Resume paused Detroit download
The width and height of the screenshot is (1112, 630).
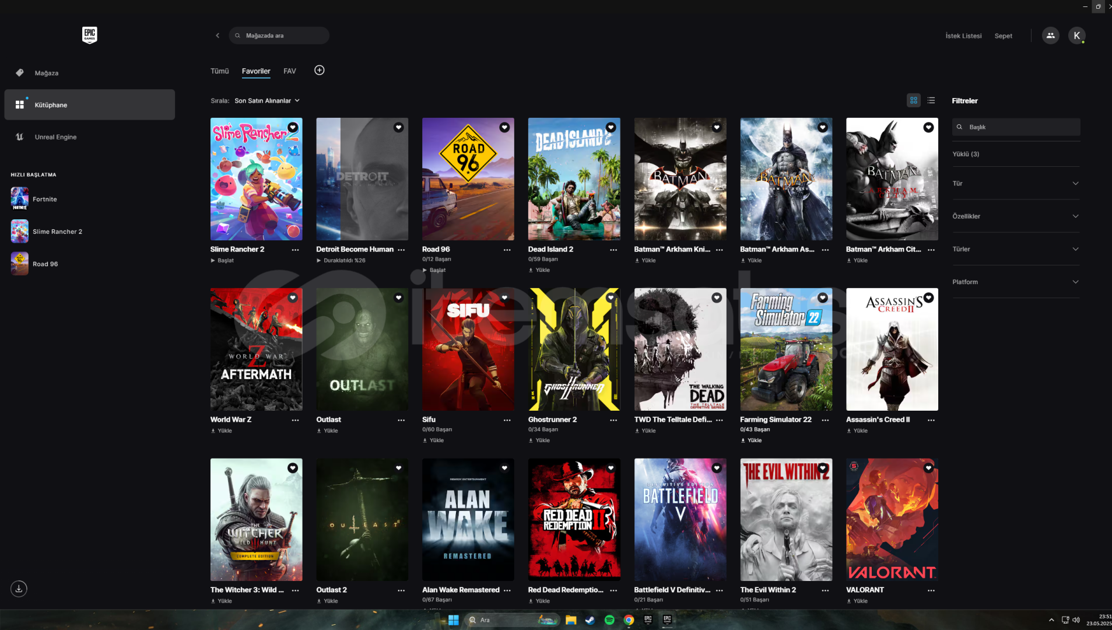tap(341, 261)
